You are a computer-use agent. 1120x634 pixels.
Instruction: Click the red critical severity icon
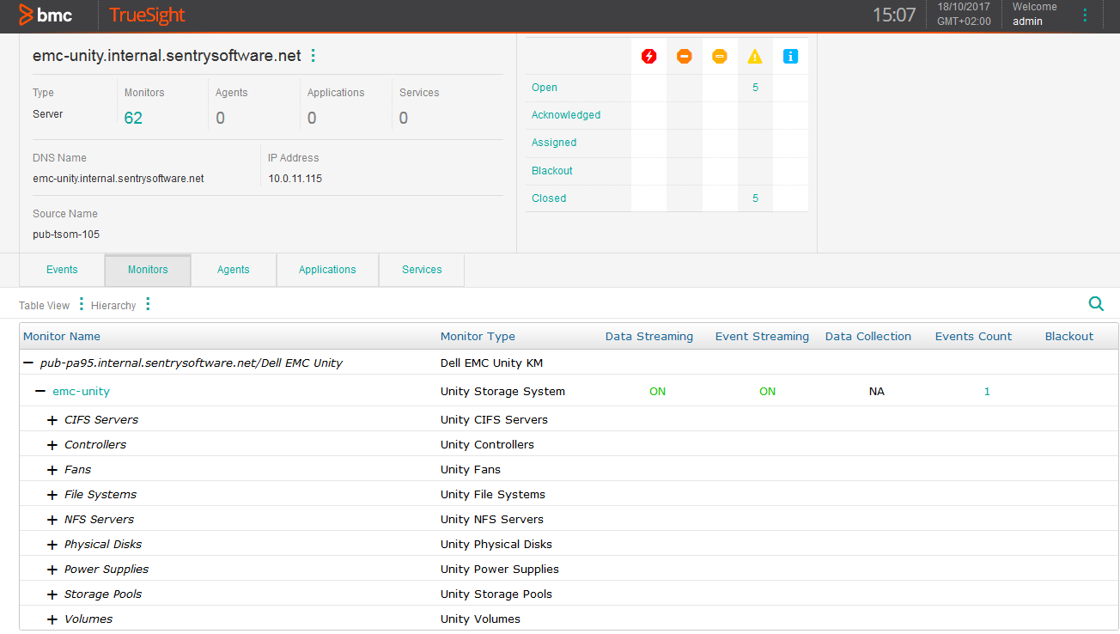[x=648, y=55]
